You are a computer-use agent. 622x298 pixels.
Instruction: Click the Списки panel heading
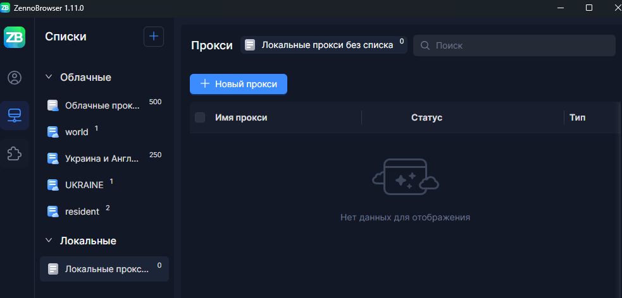point(66,37)
